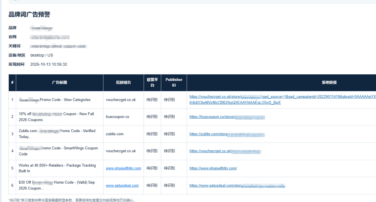Click voucherzget.co.uk domain cell in row 1
The height and width of the screenshot is (202, 376).
tap(121, 100)
